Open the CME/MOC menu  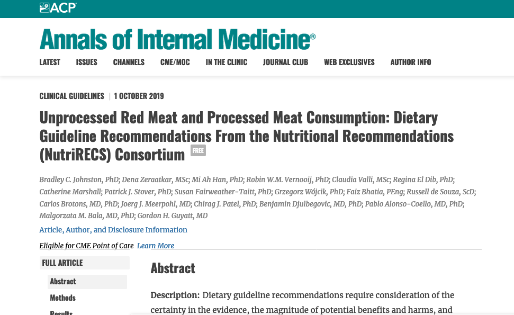click(x=175, y=62)
